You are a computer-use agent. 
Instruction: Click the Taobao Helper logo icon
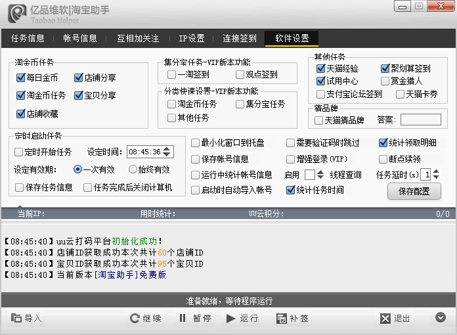(16, 13)
